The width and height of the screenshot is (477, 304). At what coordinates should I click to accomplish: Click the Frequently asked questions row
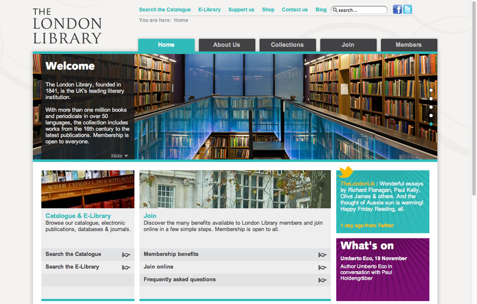235,280
